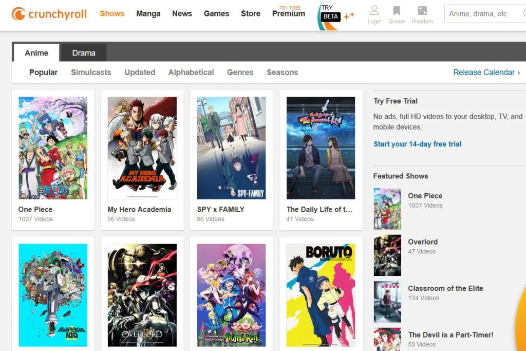Click Start your 14-day free trial
526x351 pixels.
tap(417, 144)
